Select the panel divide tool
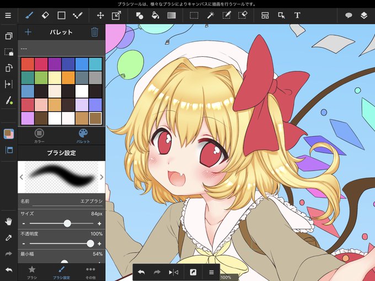The width and height of the screenshot is (375, 281). click(x=265, y=15)
